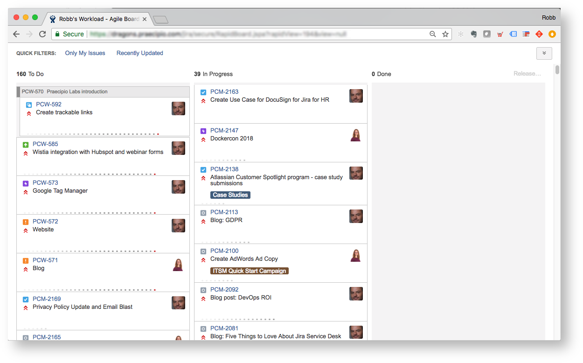Screen dimensions: 583x363
Task: Click the Robb profile name in Chrome
Action: pyautogui.click(x=548, y=18)
